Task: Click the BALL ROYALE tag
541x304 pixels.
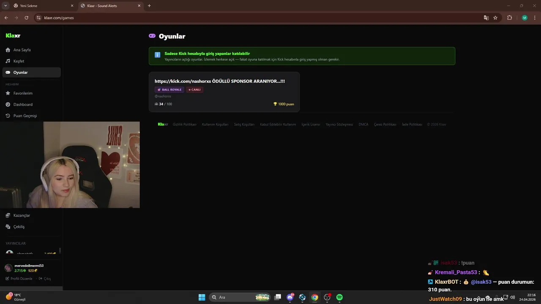Action: (169, 90)
